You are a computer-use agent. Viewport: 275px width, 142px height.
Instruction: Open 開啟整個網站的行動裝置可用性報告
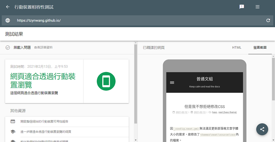[x=44, y=122]
